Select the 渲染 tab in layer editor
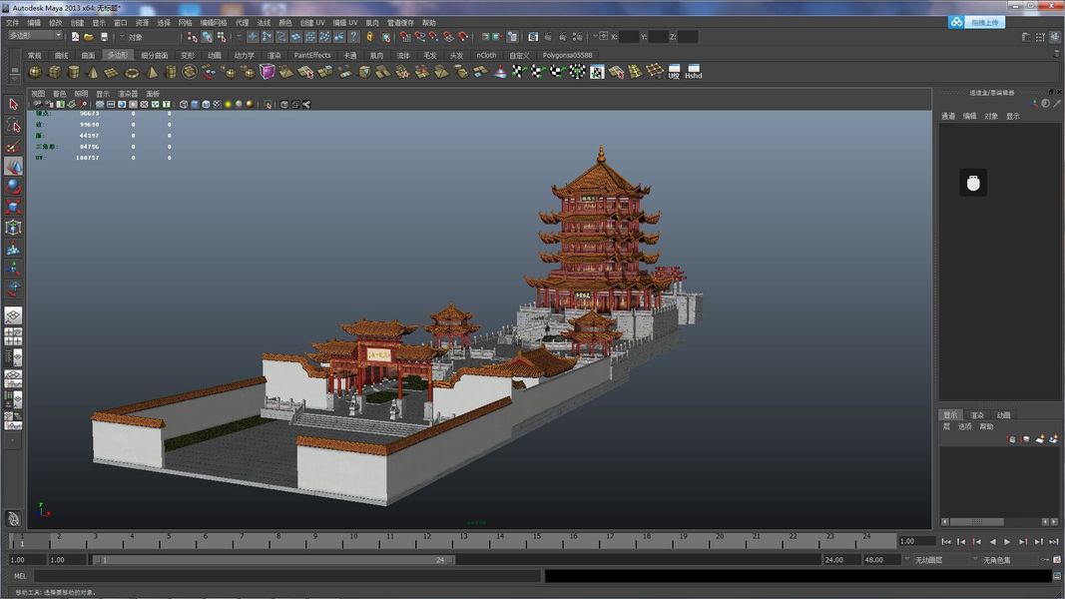This screenshot has height=599, width=1065. pyautogui.click(x=977, y=415)
